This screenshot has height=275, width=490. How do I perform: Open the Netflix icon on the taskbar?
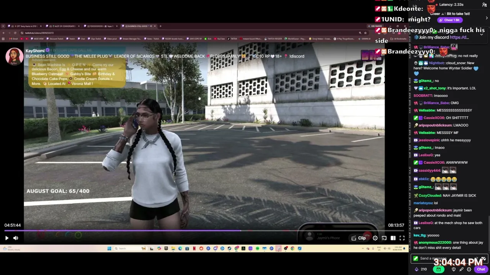pyautogui.click(x=194, y=249)
